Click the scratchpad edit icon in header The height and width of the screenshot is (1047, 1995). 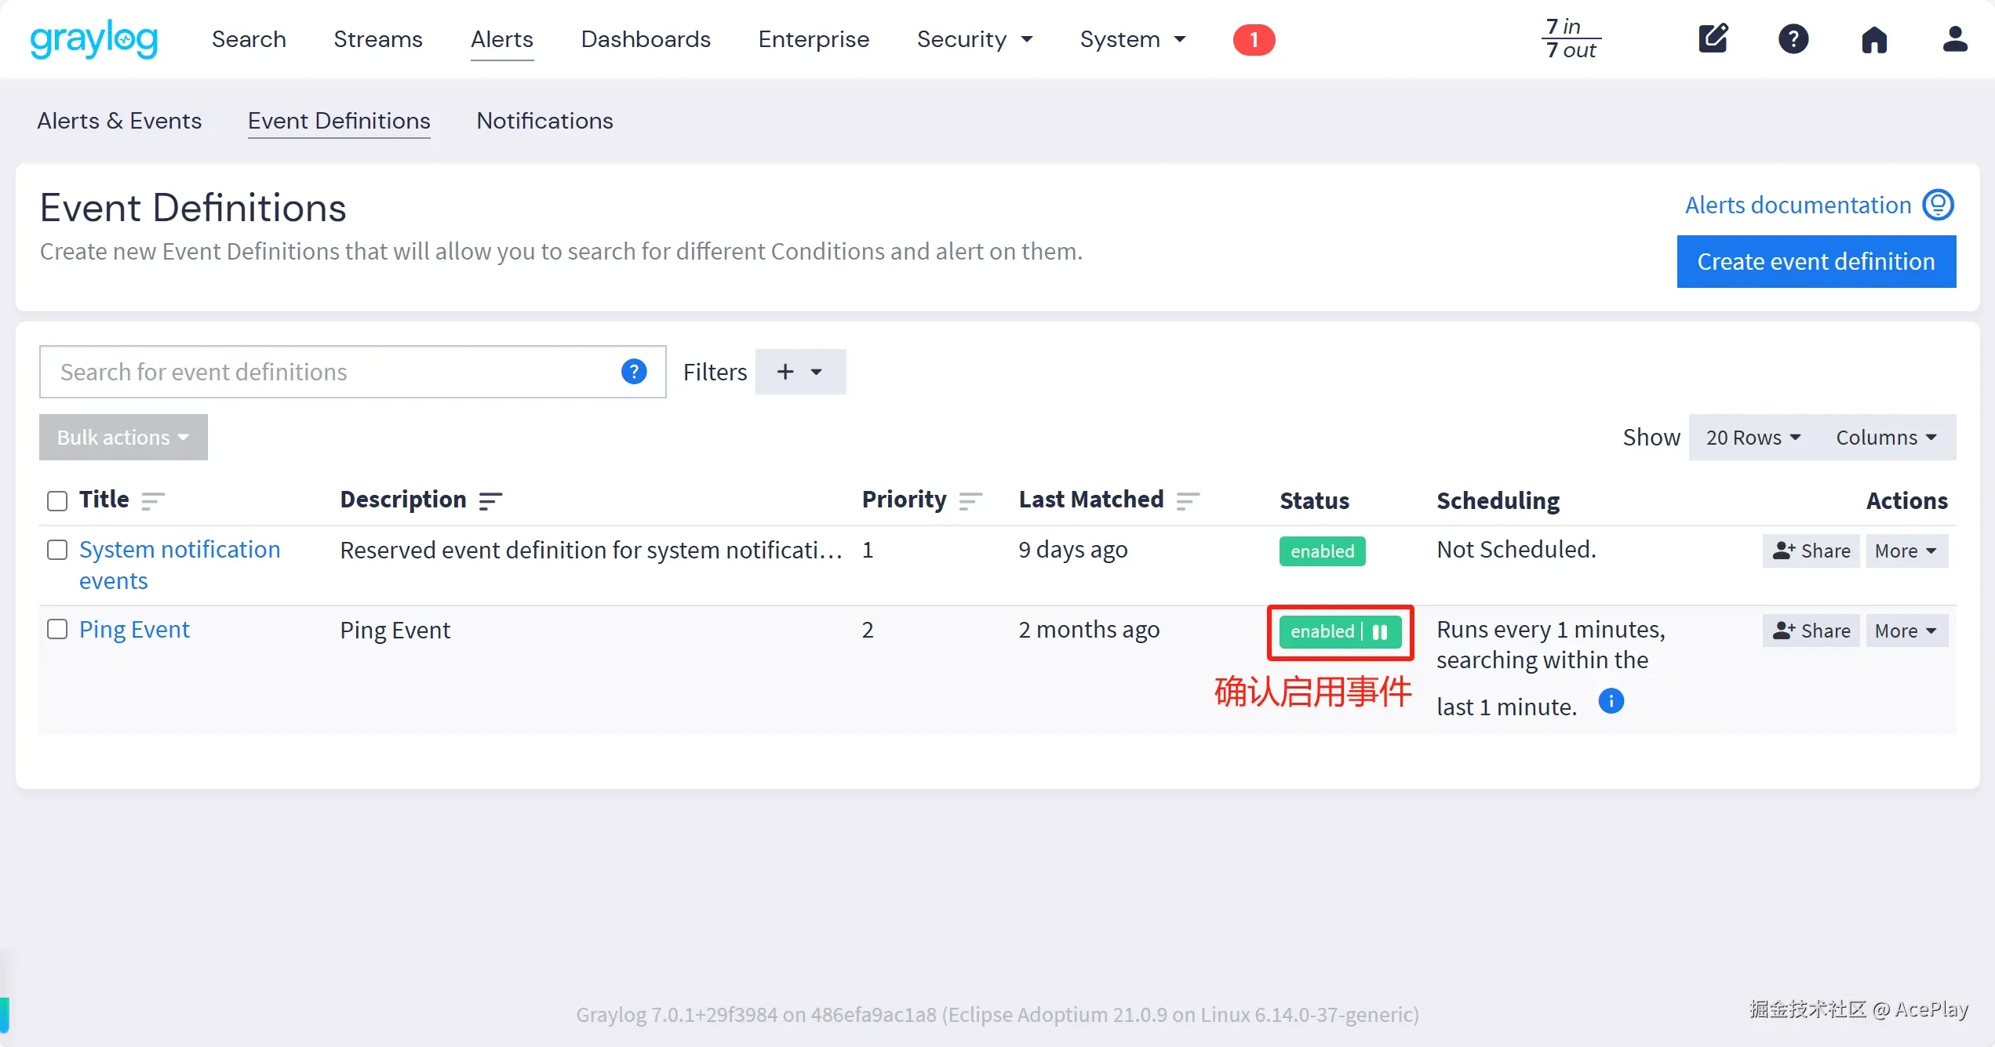(x=1713, y=38)
